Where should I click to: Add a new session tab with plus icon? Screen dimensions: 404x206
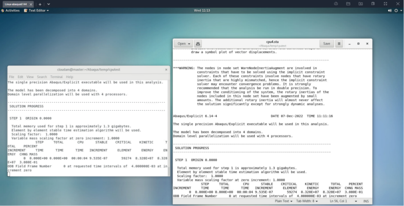pos(40,4)
